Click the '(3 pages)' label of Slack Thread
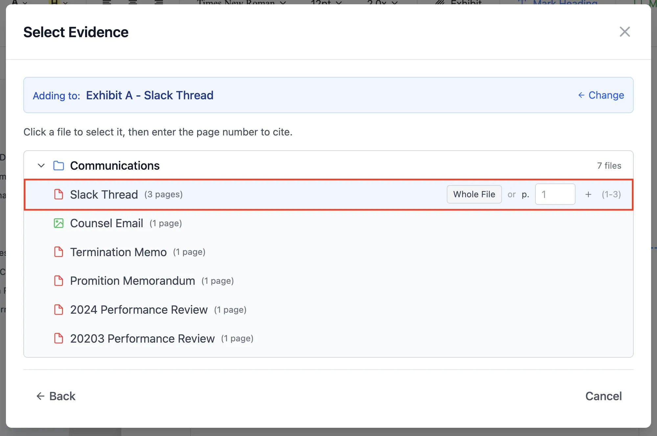Viewport: 657px width, 436px height. tap(164, 195)
